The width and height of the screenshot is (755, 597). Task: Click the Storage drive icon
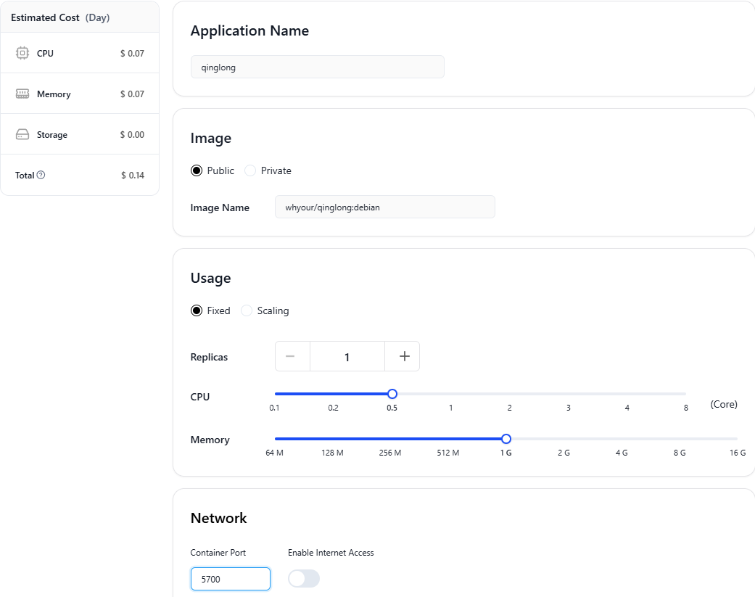[22, 135]
